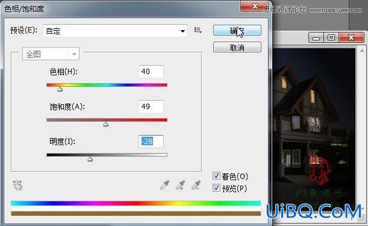Click the bottom brown result color bar

pyautogui.click(x=136, y=213)
